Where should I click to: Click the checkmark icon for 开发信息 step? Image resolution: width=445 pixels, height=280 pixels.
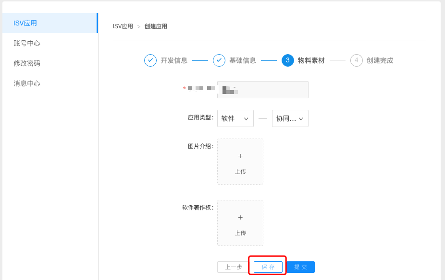[150, 60]
